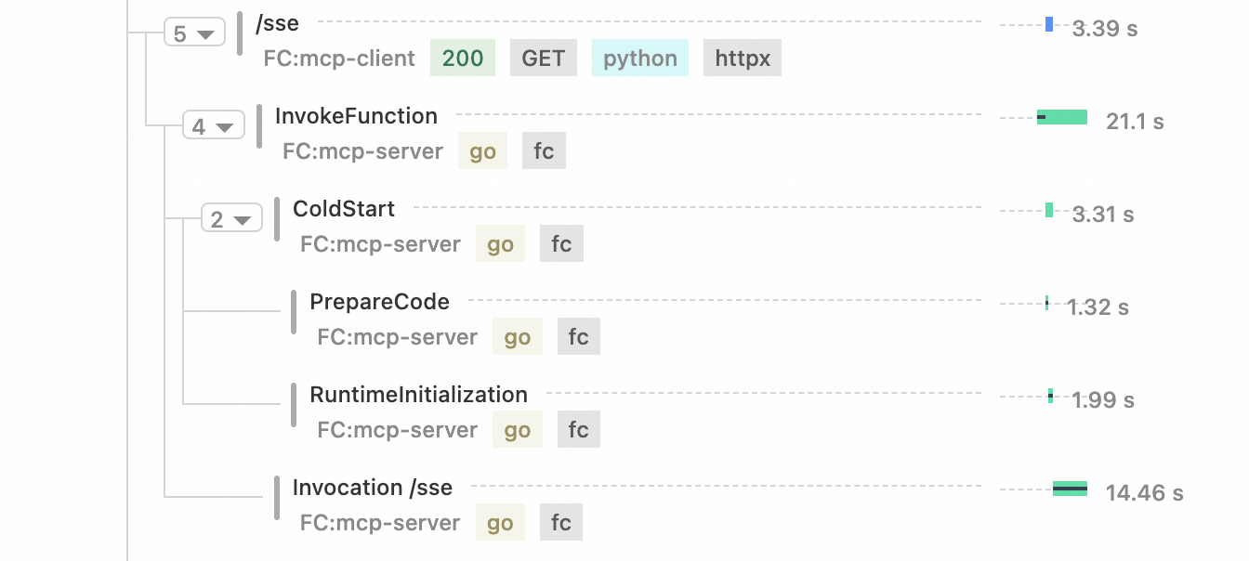This screenshot has width=1249, height=561.
Task: Click the 200 status code tag
Action: 463,59
